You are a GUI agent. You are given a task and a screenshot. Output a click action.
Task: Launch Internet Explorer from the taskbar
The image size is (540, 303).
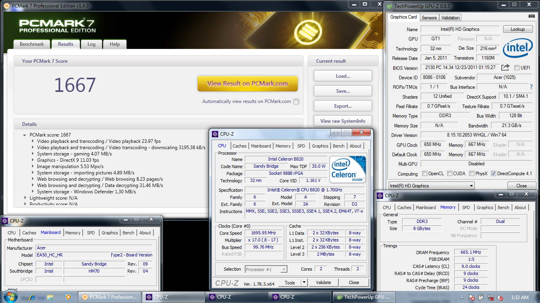(32, 297)
